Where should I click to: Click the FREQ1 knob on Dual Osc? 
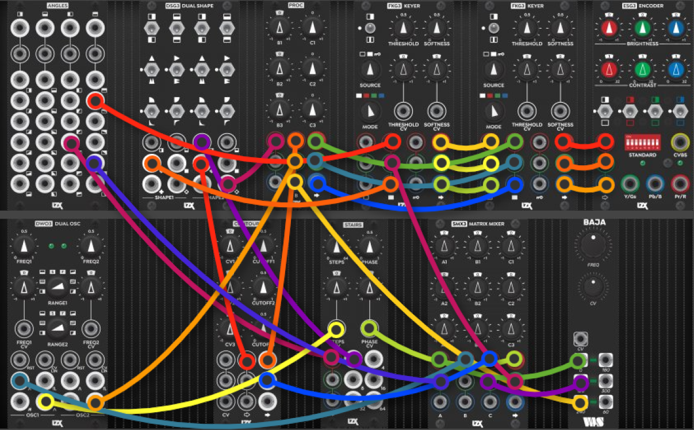[24, 246]
